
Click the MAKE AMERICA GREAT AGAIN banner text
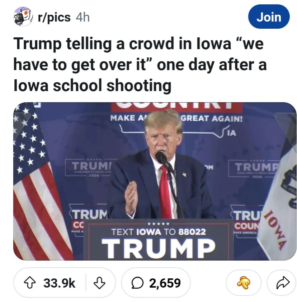(176, 118)
